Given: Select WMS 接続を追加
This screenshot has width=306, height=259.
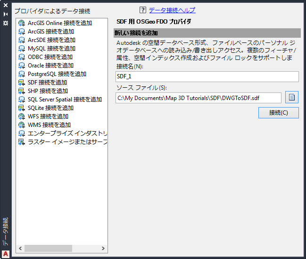Looking at the screenshot, I should click(x=49, y=125).
